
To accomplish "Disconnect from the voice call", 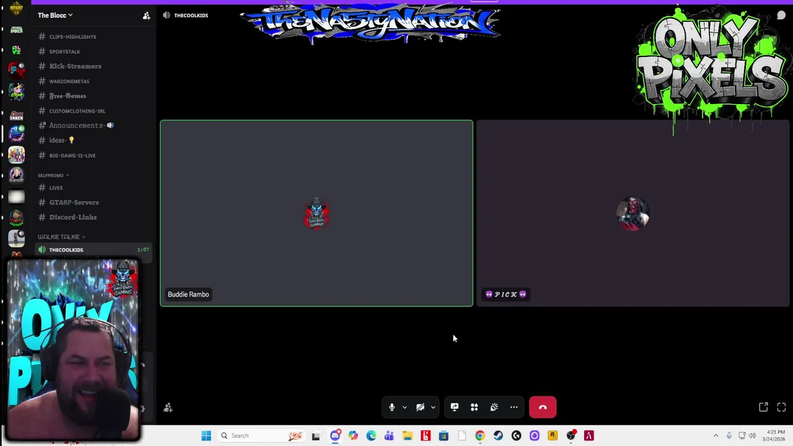I will click(x=543, y=407).
